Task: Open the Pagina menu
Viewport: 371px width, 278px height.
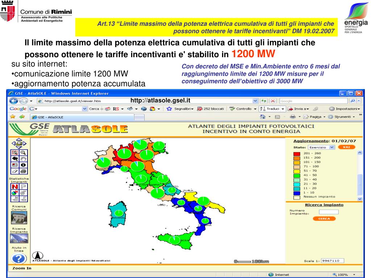Action: [314, 117]
